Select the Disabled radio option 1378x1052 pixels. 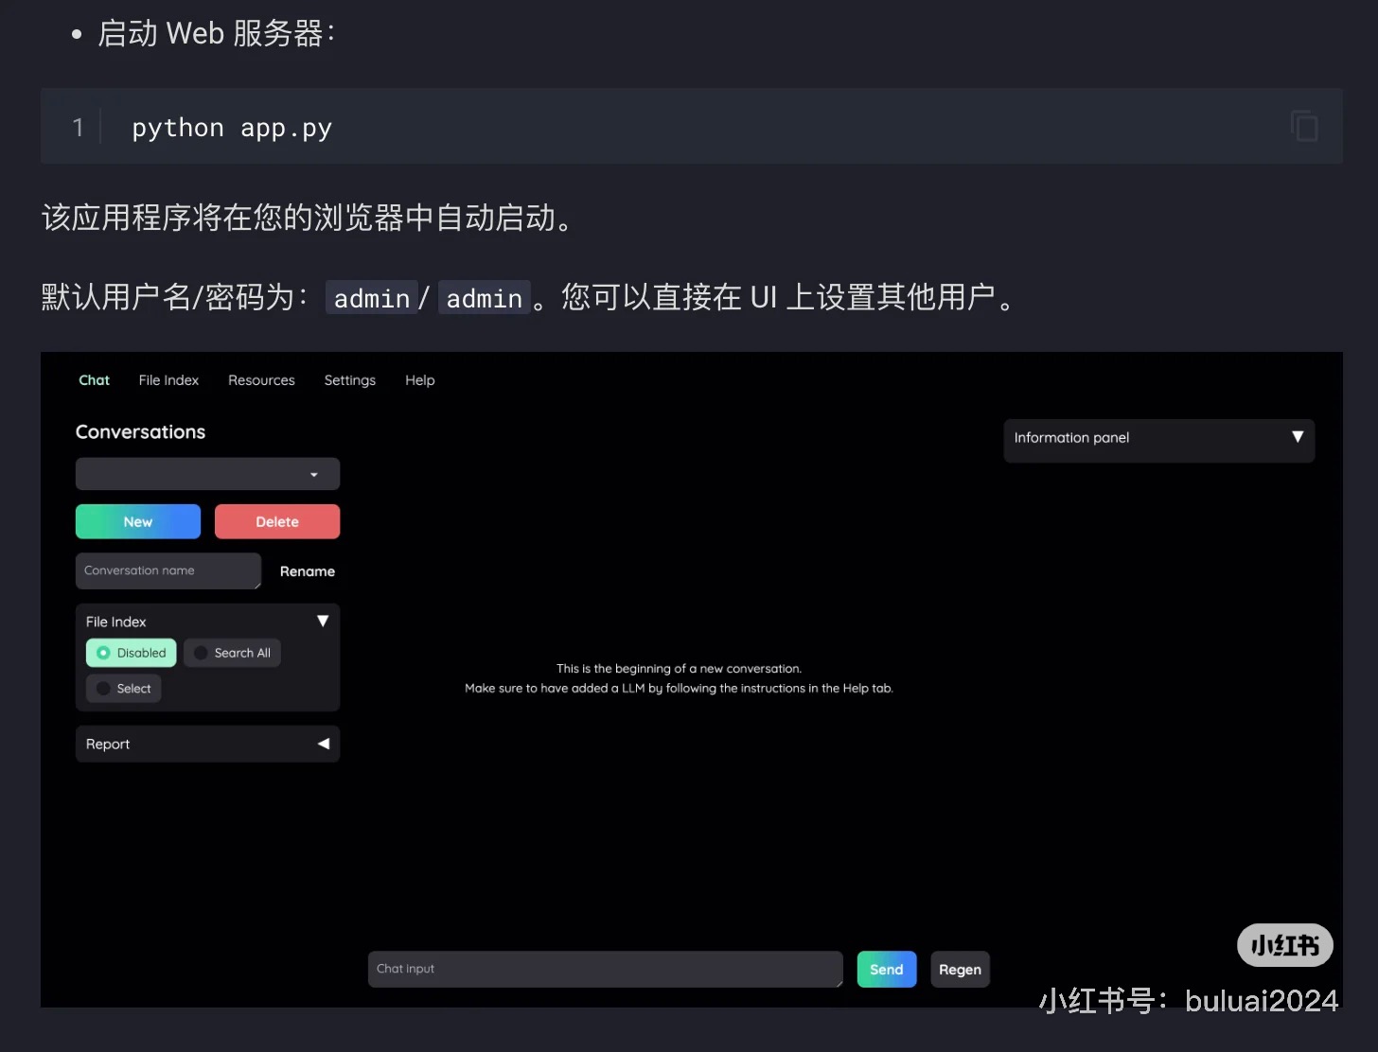(x=132, y=653)
